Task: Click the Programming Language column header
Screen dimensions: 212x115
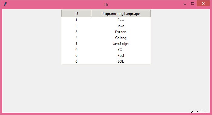Action: 121,13
